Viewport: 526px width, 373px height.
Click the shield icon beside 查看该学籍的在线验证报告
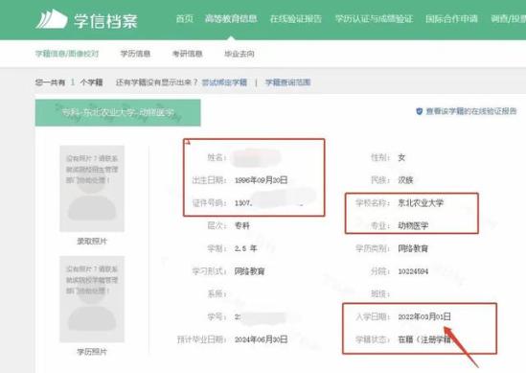[x=419, y=111]
